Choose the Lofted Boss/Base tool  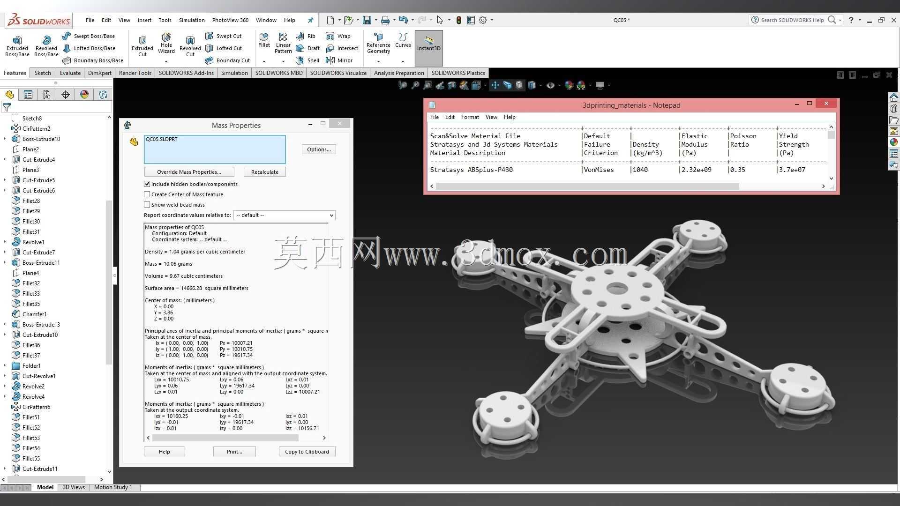89,48
